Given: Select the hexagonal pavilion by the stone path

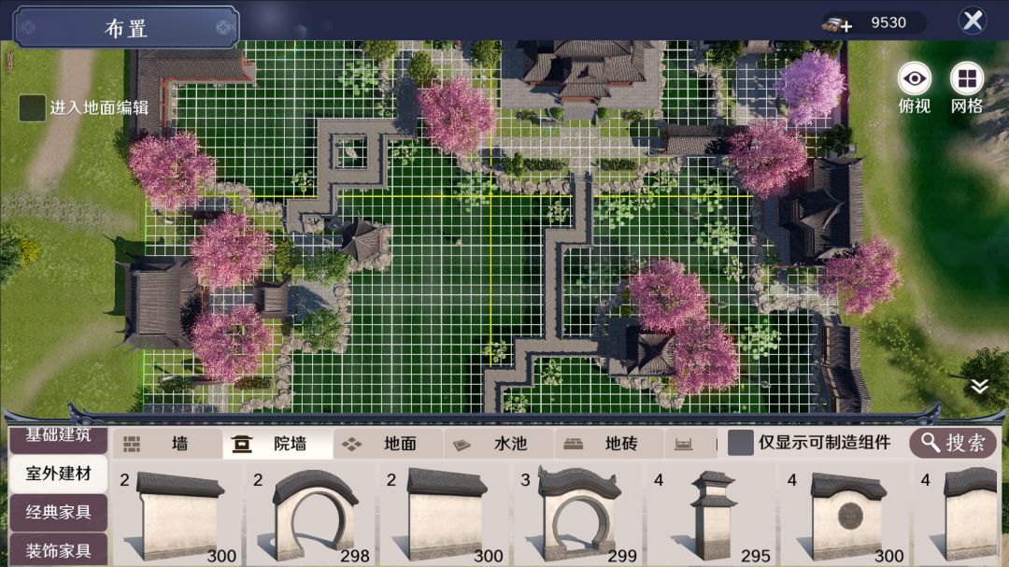Looking at the screenshot, I should click(365, 241).
